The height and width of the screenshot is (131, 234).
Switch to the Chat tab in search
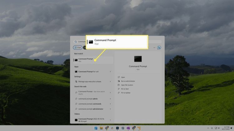(78, 47)
